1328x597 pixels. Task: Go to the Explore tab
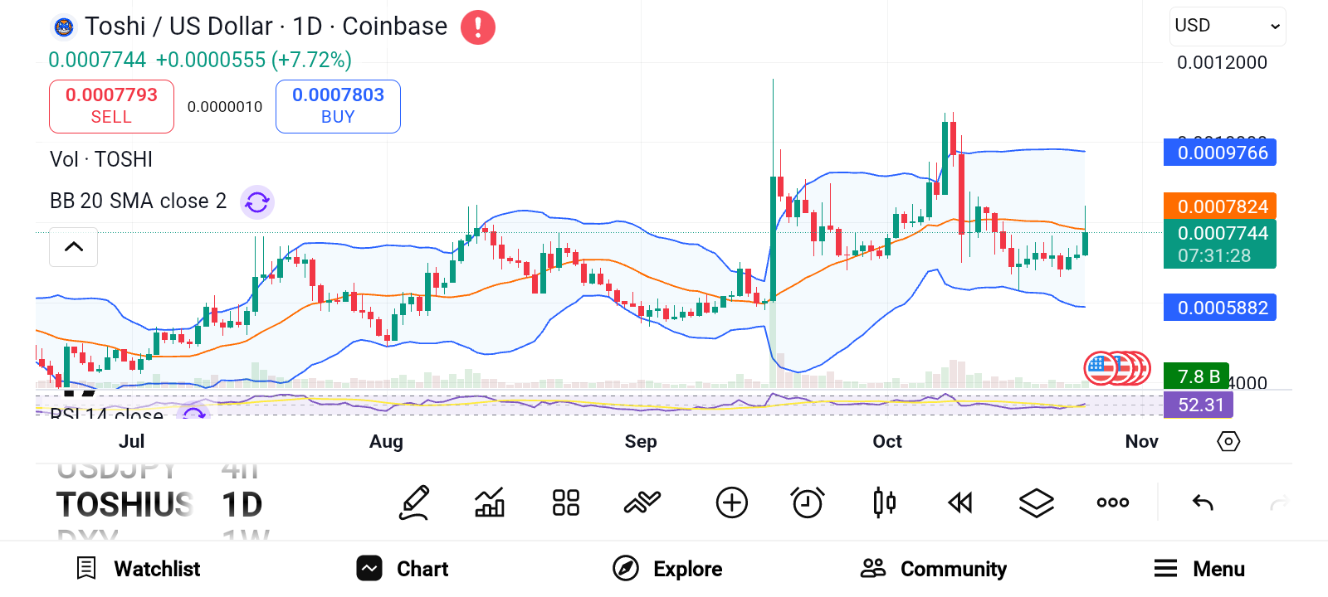tap(668, 569)
